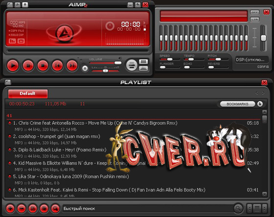Start playback with the Play button
Image resolution: width=274 pixels, height=217 pixels.
point(13,66)
